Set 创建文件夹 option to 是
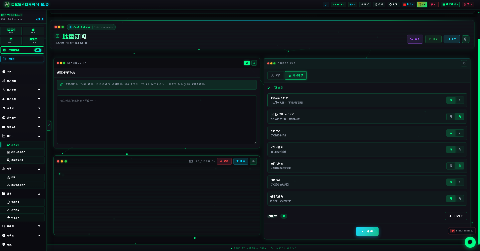Viewport: 480px width, 251px height. pyautogui.click(x=460, y=199)
